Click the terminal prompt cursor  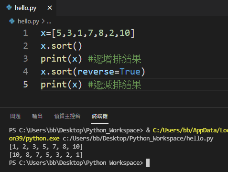148,162
